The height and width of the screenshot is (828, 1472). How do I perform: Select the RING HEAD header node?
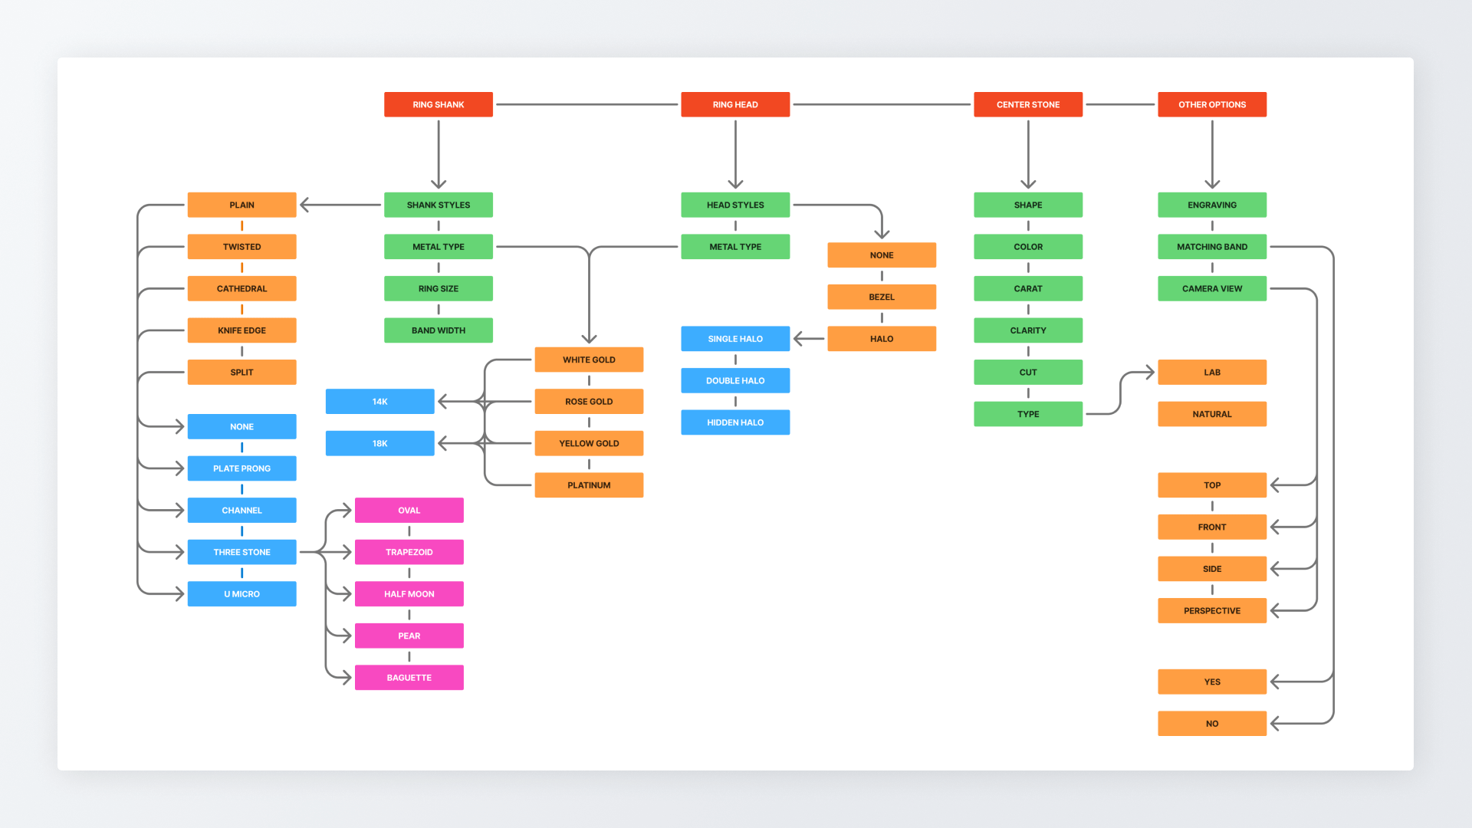click(734, 104)
